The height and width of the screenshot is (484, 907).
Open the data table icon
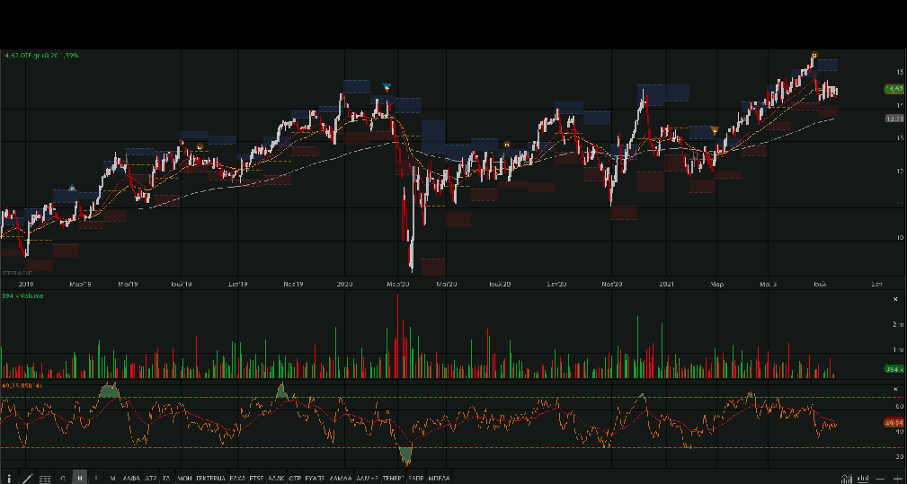click(x=45, y=478)
